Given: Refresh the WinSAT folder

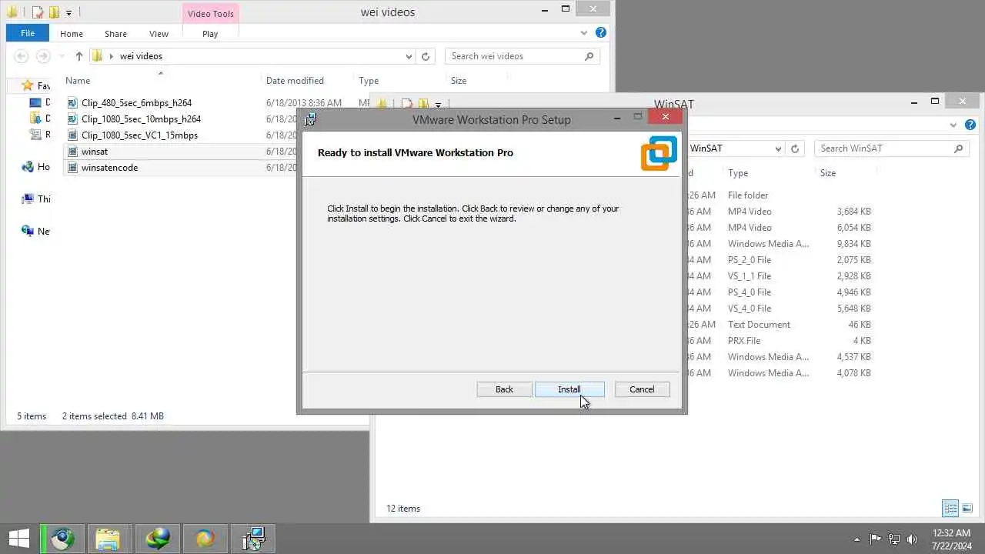Looking at the screenshot, I should [795, 149].
